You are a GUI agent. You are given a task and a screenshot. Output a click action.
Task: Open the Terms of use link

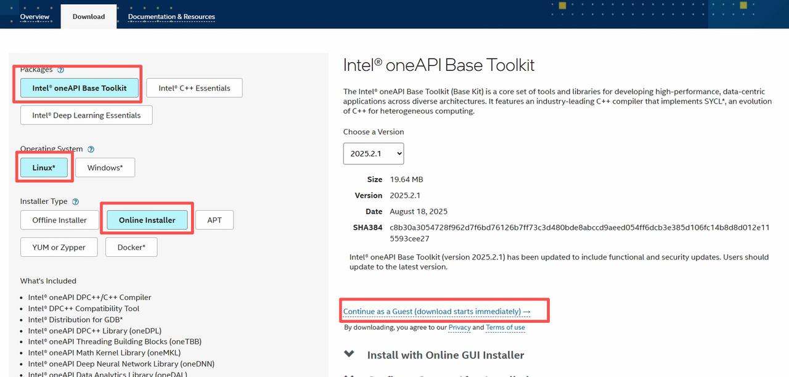pyautogui.click(x=505, y=328)
